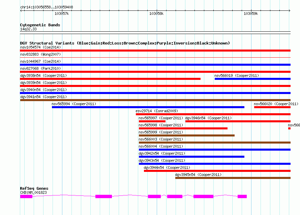The width and height of the screenshot is (300, 215).
Task: Click the nsv565998 (Cooper2011) variant label
Action: [x=161, y=125]
